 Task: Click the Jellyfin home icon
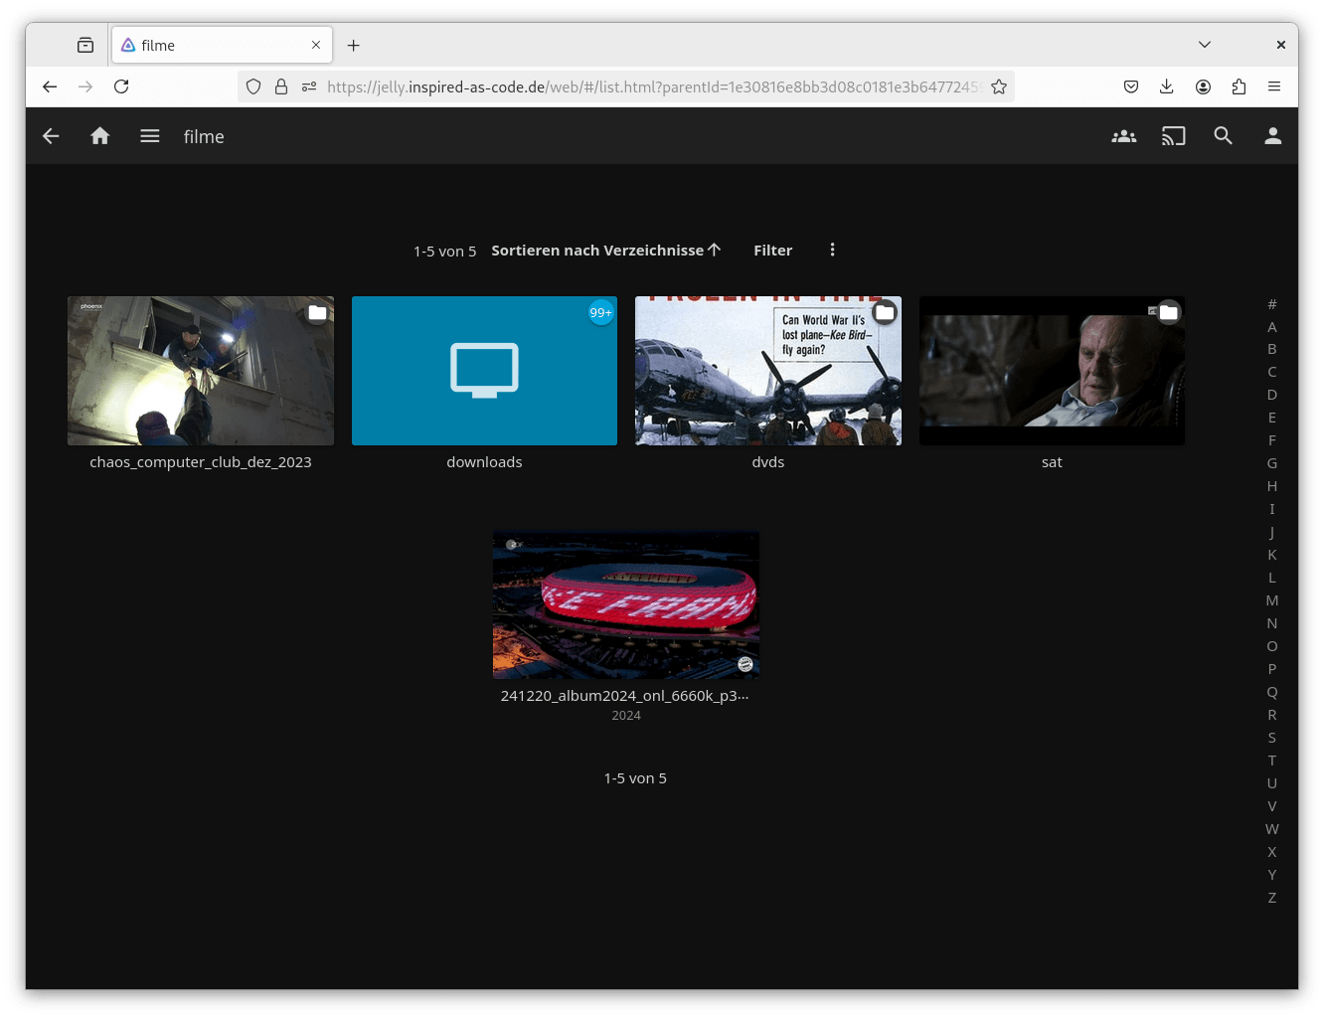pos(99,136)
